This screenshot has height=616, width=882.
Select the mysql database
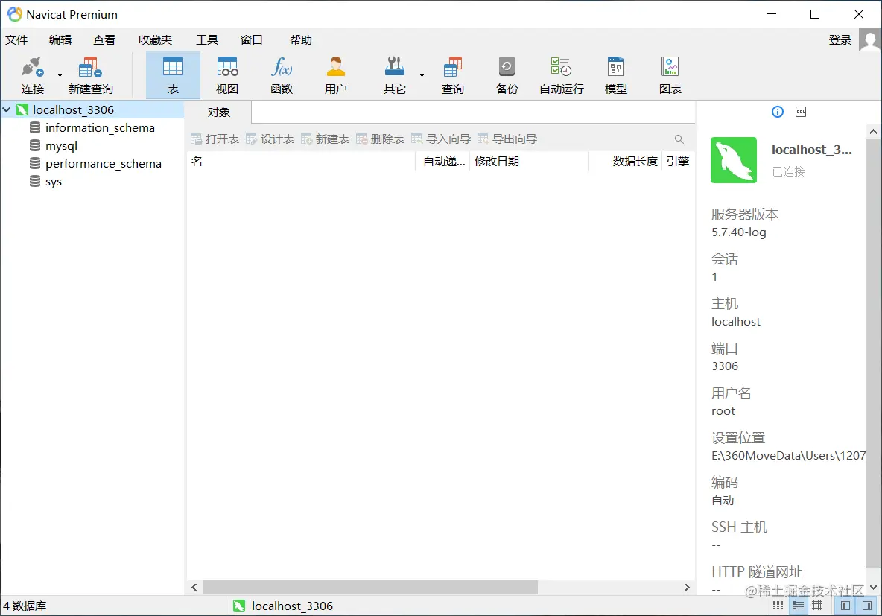(x=61, y=146)
